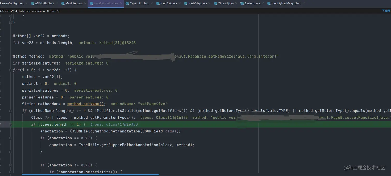
Task: Click the fold end marker at the second closing brace
Action: (x=11, y=22)
